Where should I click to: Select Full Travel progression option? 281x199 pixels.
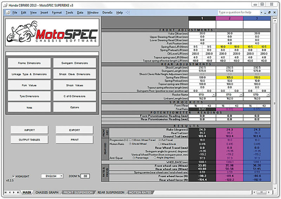(x=160, y=140)
